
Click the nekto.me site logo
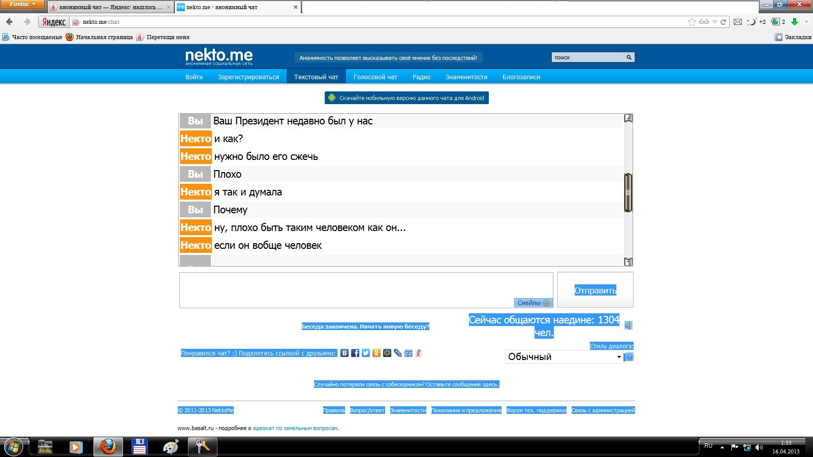[219, 56]
